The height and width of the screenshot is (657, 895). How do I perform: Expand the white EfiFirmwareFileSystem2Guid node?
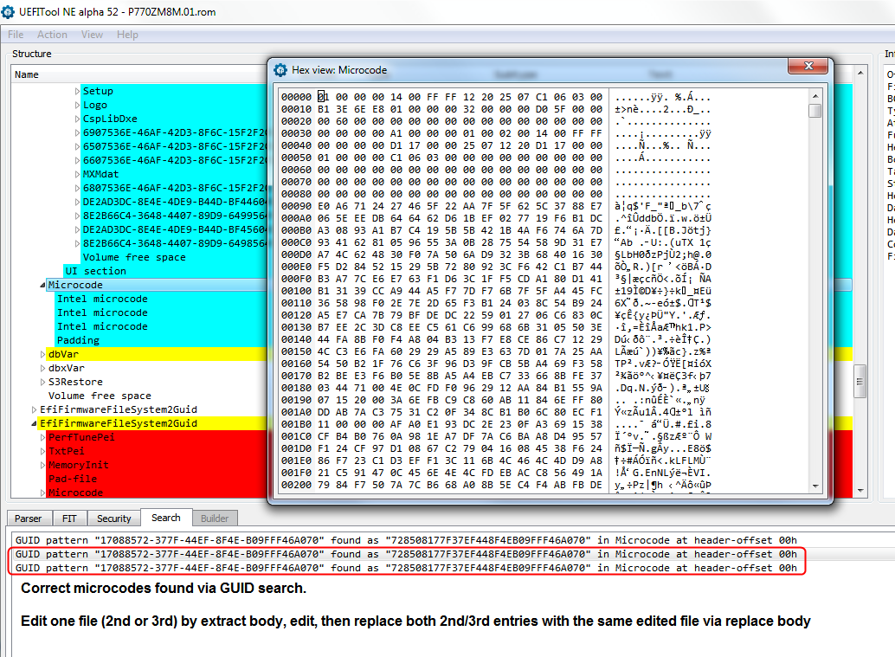pos(35,409)
